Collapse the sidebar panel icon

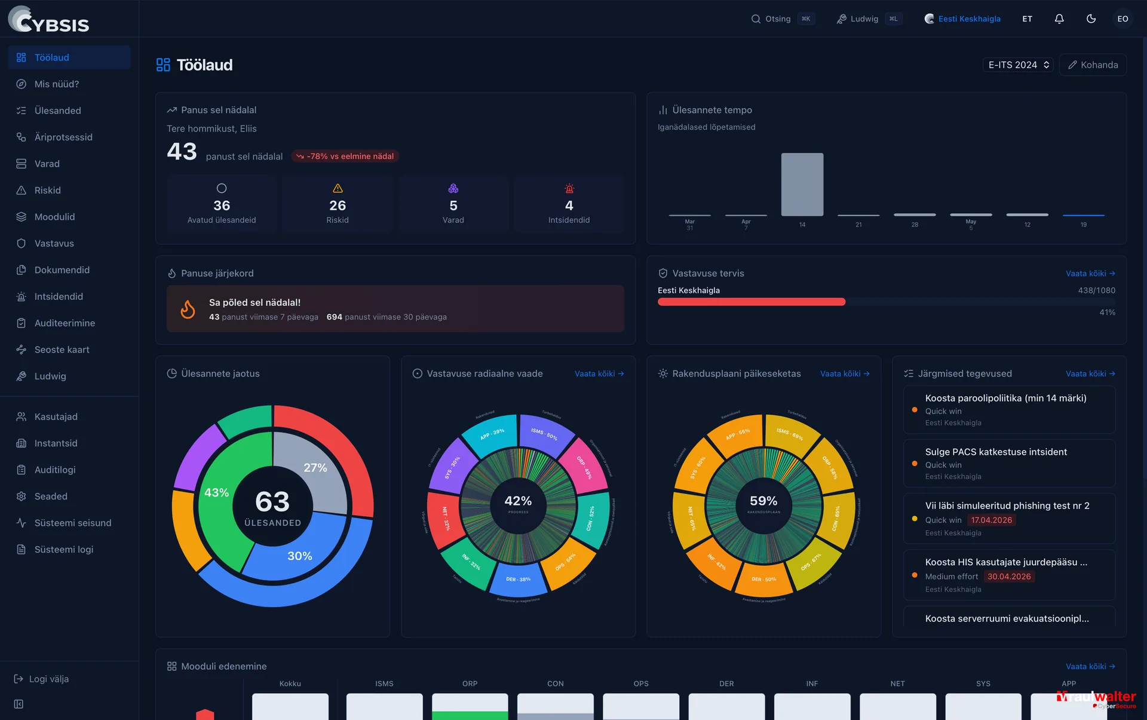coord(19,704)
